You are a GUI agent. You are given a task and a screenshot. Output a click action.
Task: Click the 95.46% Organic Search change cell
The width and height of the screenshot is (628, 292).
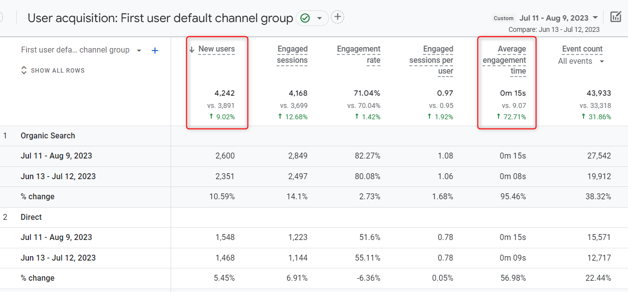click(512, 197)
